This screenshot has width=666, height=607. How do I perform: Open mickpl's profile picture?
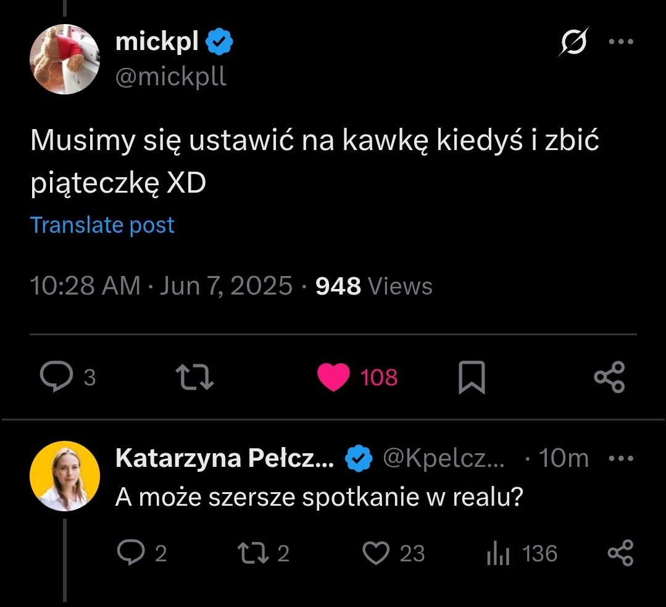65,59
